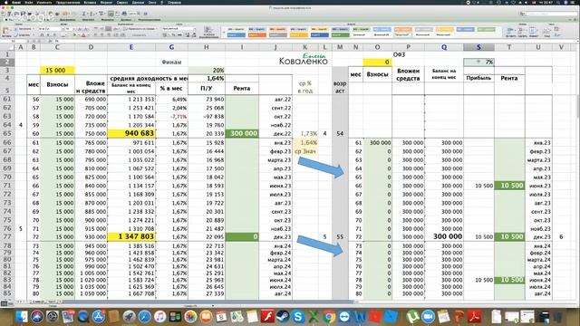Select the 20% cell in column H

[x=207, y=71]
